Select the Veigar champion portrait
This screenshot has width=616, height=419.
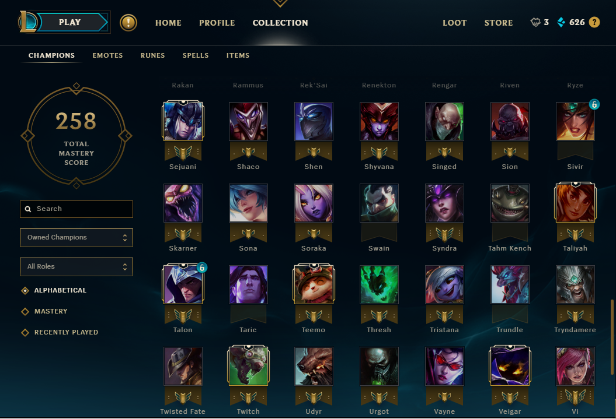pyautogui.click(x=510, y=366)
